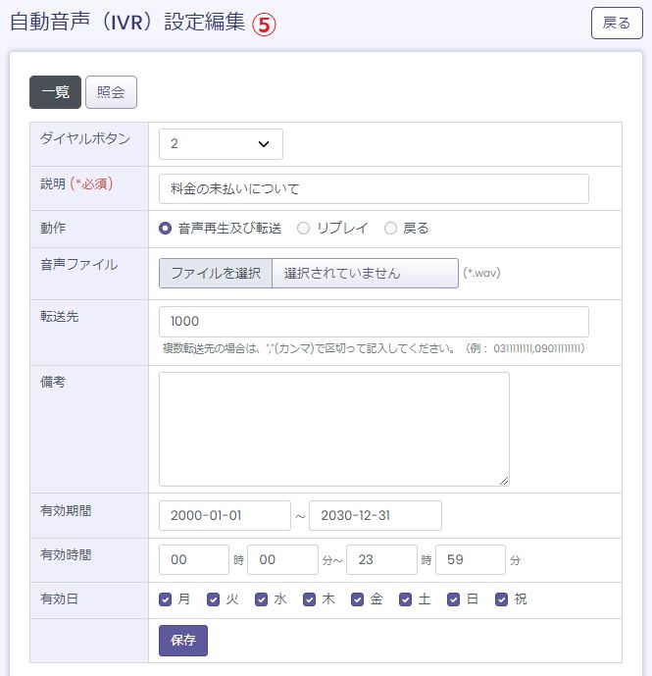Select the 戻る radio option in 動作
652x676 pixels.
click(391, 228)
